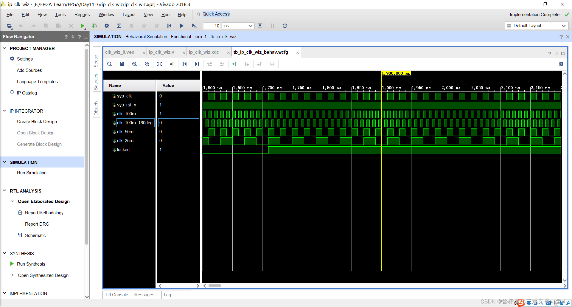Click the simulation run time input field
Screen dimensions: 572x307
click(x=212, y=26)
